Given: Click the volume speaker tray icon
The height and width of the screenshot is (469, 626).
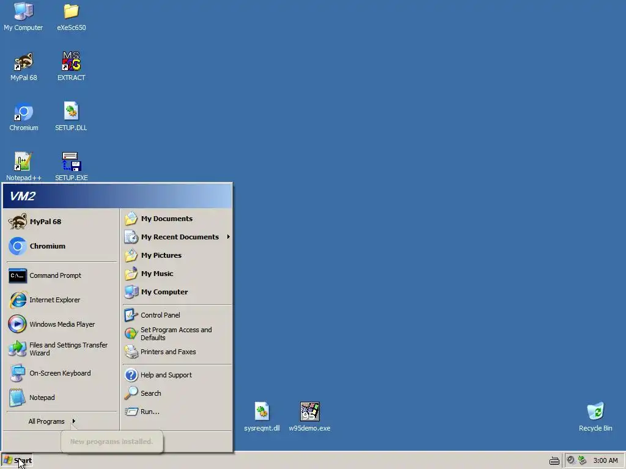Looking at the screenshot, I should tap(571, 460).
